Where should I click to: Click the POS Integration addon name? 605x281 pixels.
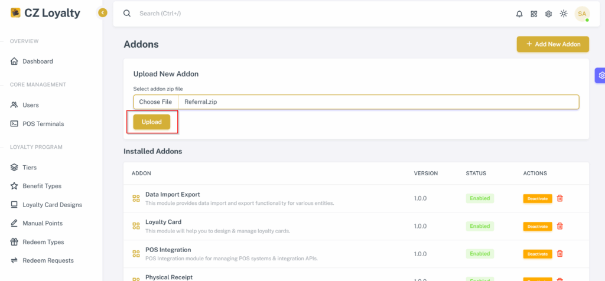point(168,250)
